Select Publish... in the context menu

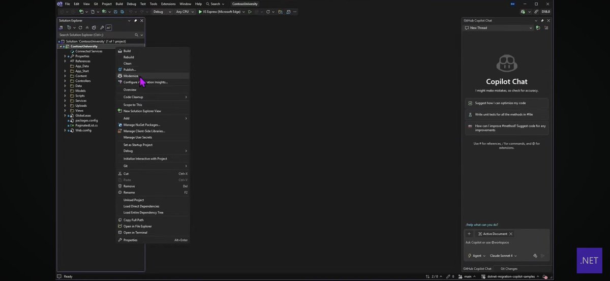click(x=152, y=70)
